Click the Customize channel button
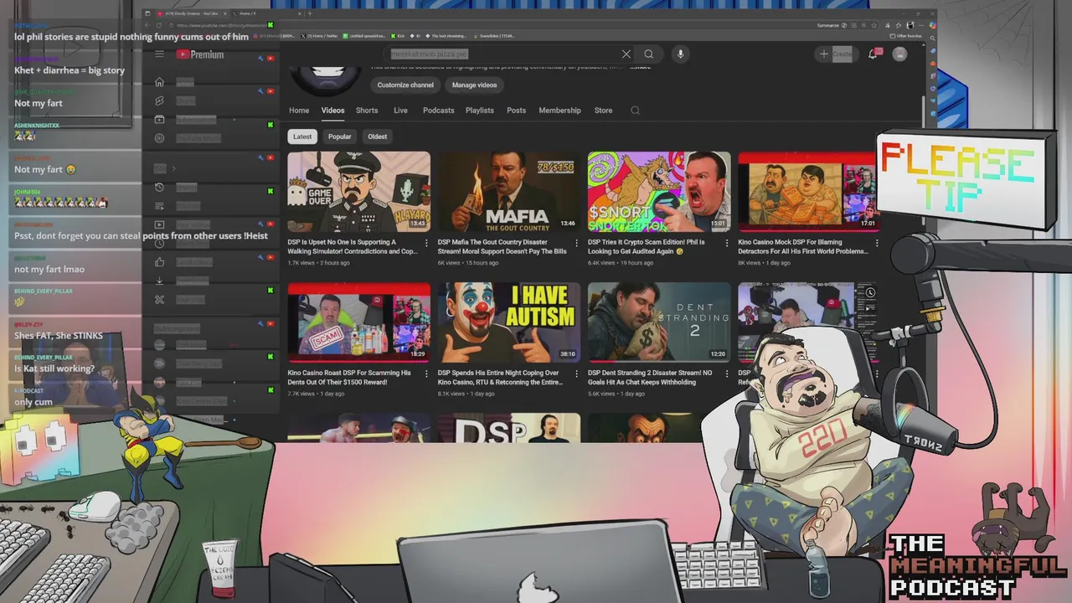The image size is (1072, 603). (x=405, y=85)
